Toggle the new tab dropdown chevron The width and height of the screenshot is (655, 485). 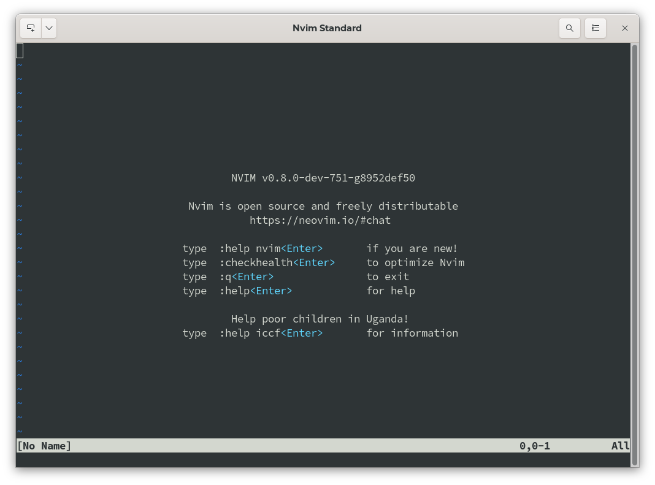pyautogui.click(x=48, y=28)
